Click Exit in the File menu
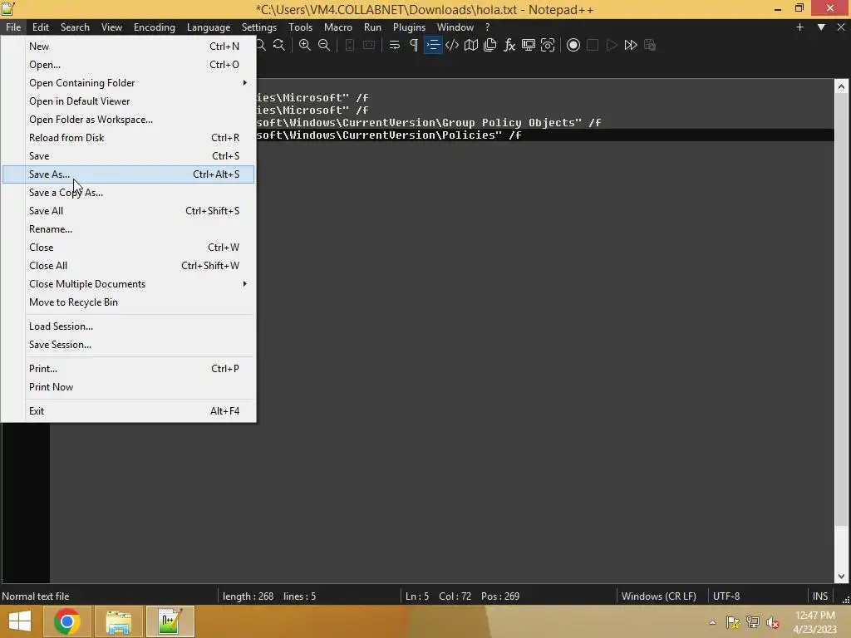Screen dimensions: 851x638 click(129, 411)
